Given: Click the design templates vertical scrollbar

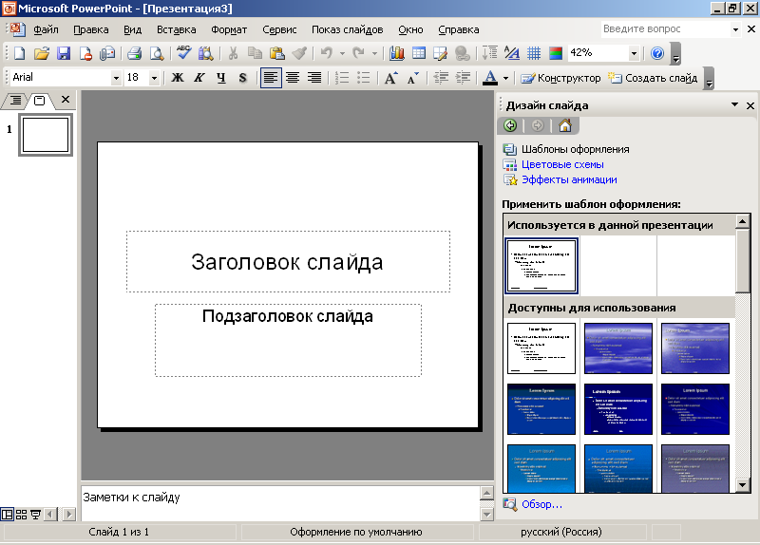Looking at the screenshot, I should (743, 353).
